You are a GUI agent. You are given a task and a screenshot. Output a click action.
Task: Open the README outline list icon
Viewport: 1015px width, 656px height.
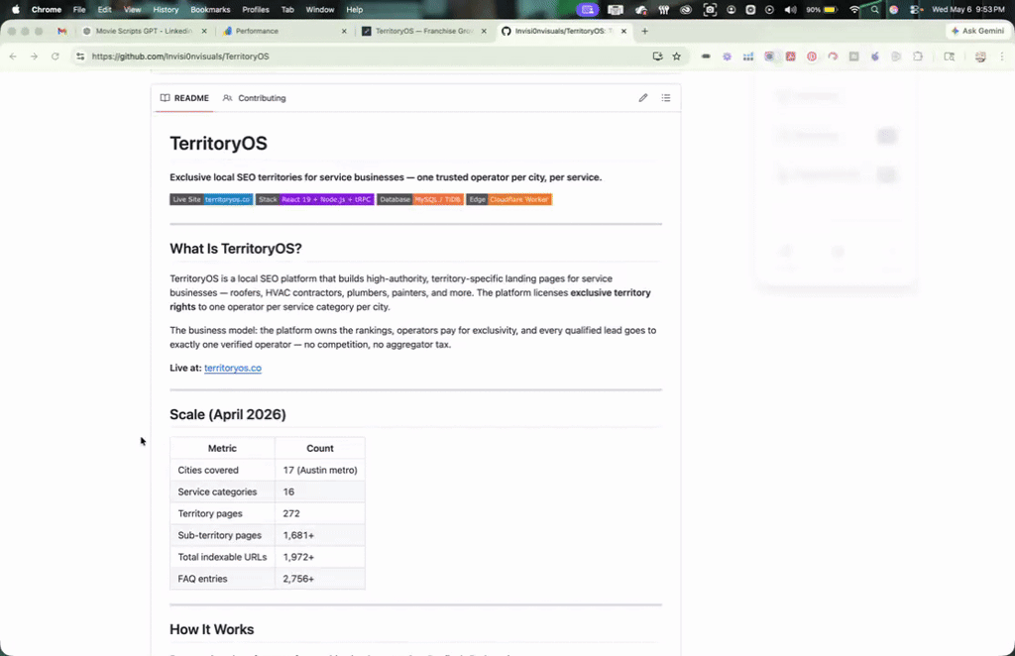point(665,98)
